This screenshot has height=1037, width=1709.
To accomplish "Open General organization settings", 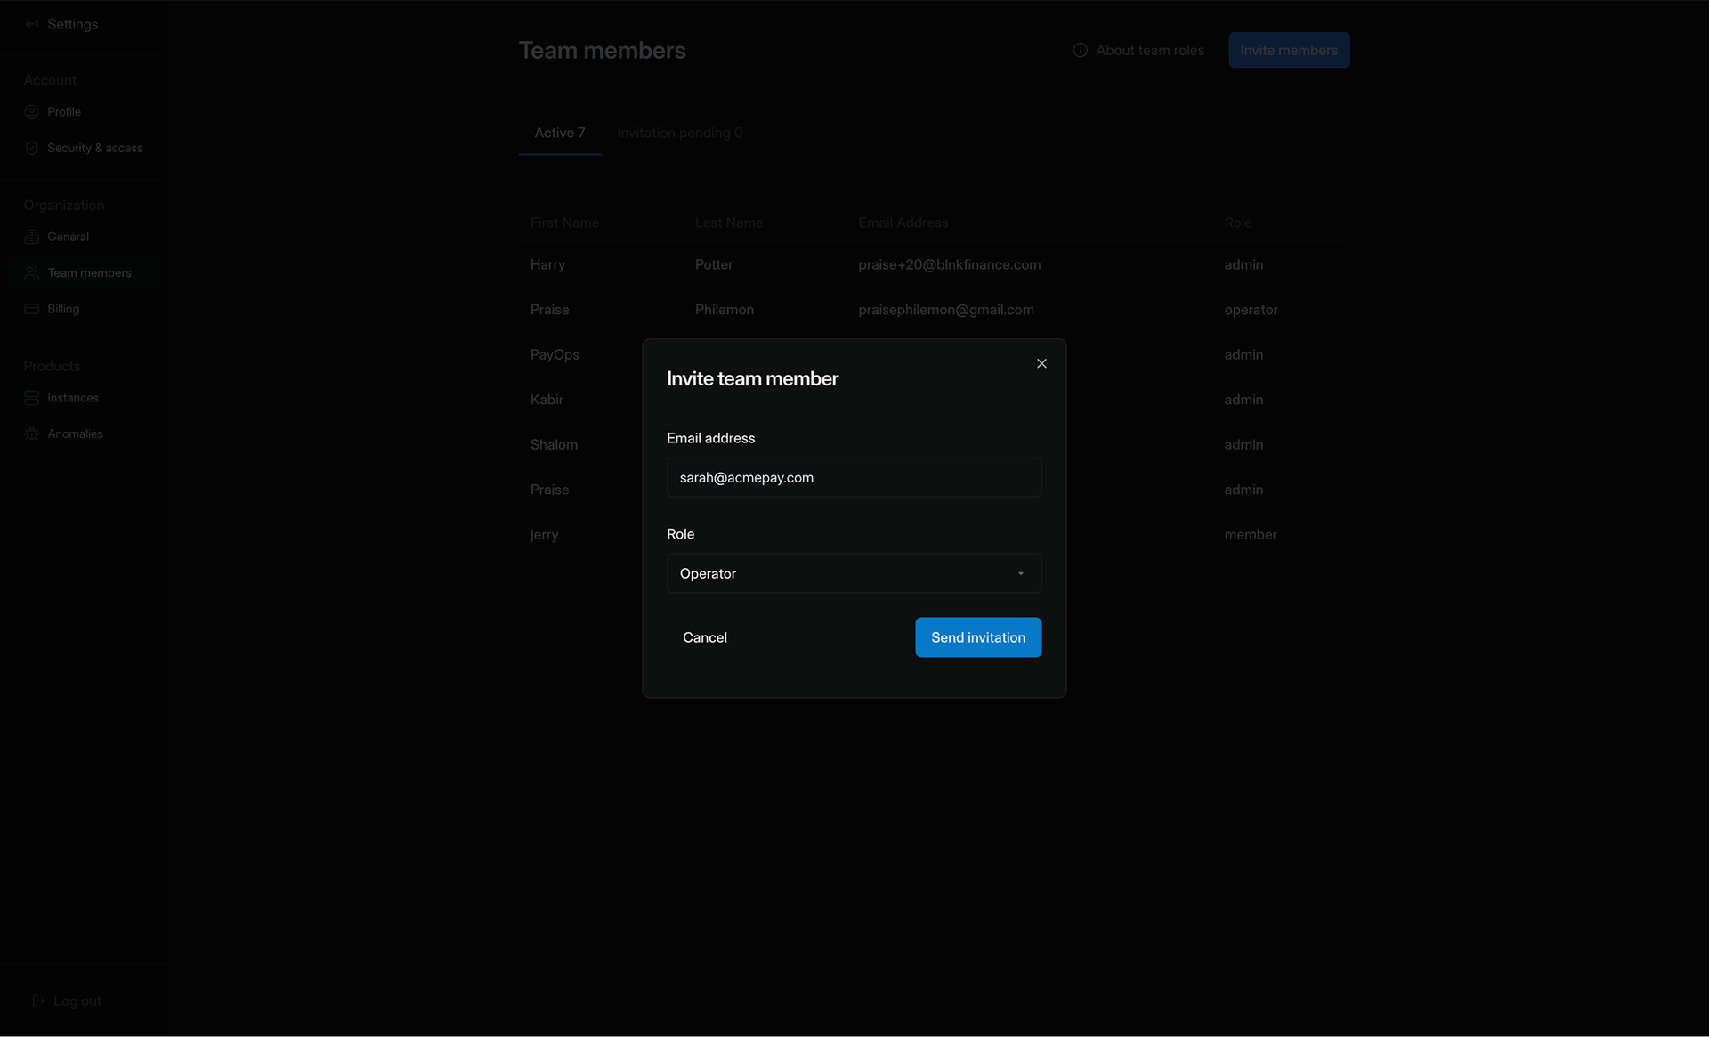I will [x=69, y=237].
